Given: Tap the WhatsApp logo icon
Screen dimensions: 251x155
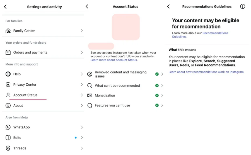Looking at the screenshot, I should click(8, 127).
